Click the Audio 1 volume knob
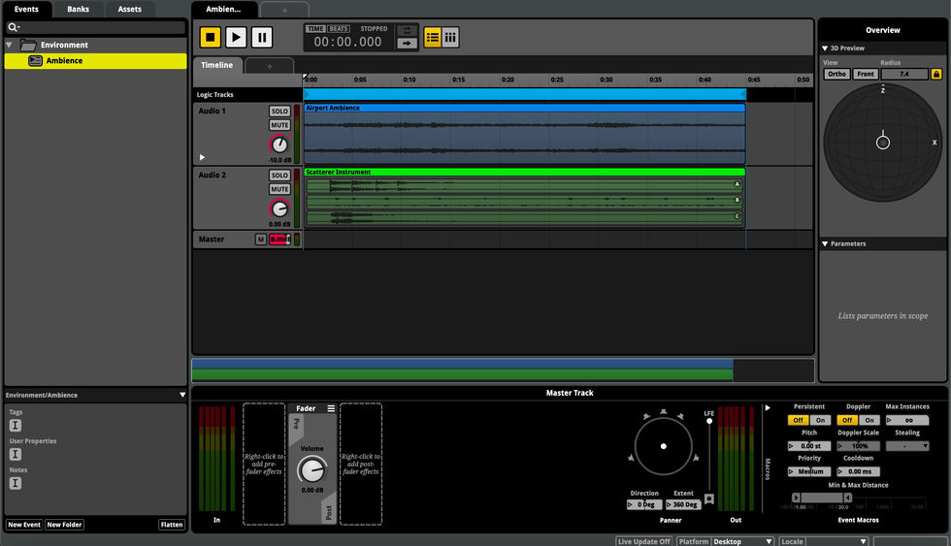951x546 pixels. [279, 145]
